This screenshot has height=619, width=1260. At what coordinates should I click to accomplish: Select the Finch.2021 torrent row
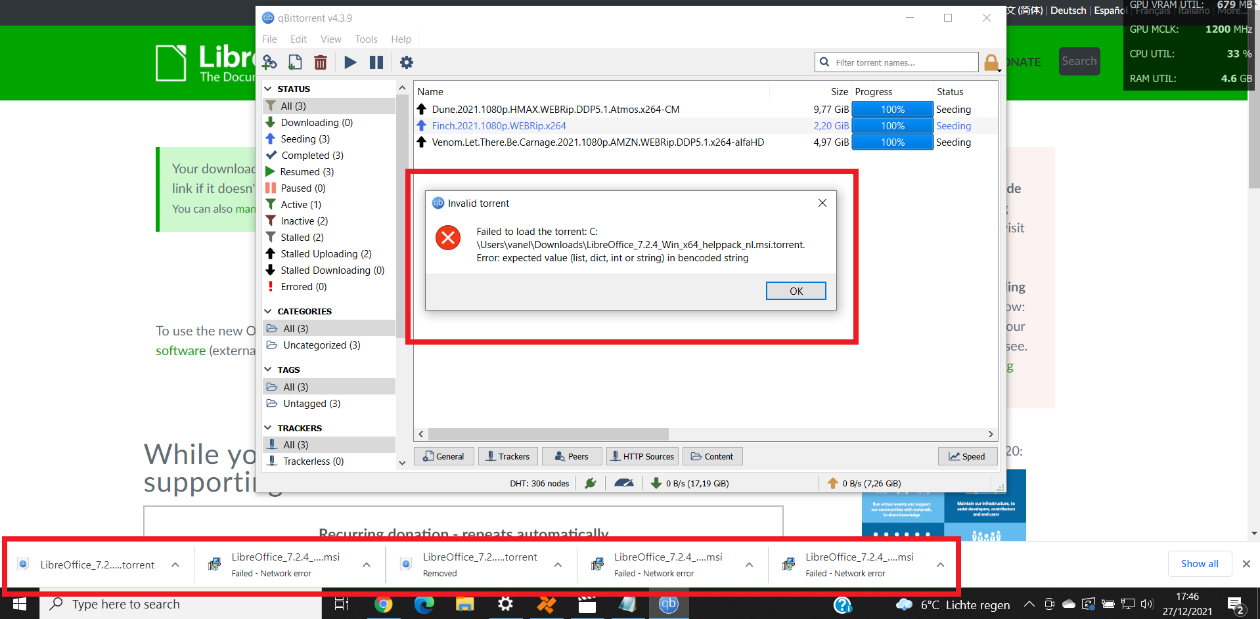pyautogui.click(x=706, y=126)
